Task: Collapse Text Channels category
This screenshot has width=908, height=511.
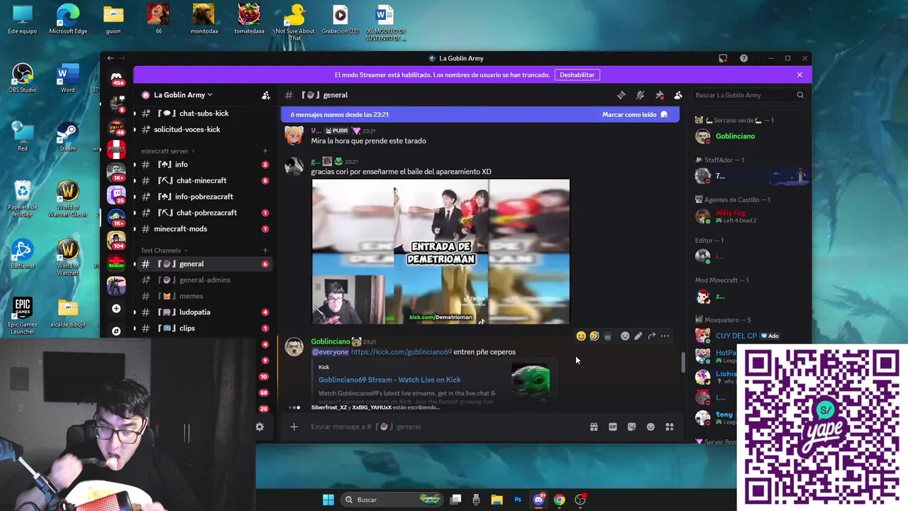Action: [x=164, y=251]
